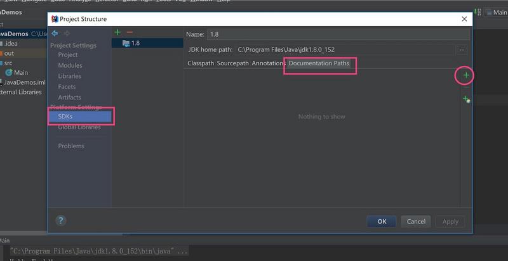The height and width of the screenshot is (261, 508).
Task: Open Libraries under Project Settings
Action: click(70, 76)
